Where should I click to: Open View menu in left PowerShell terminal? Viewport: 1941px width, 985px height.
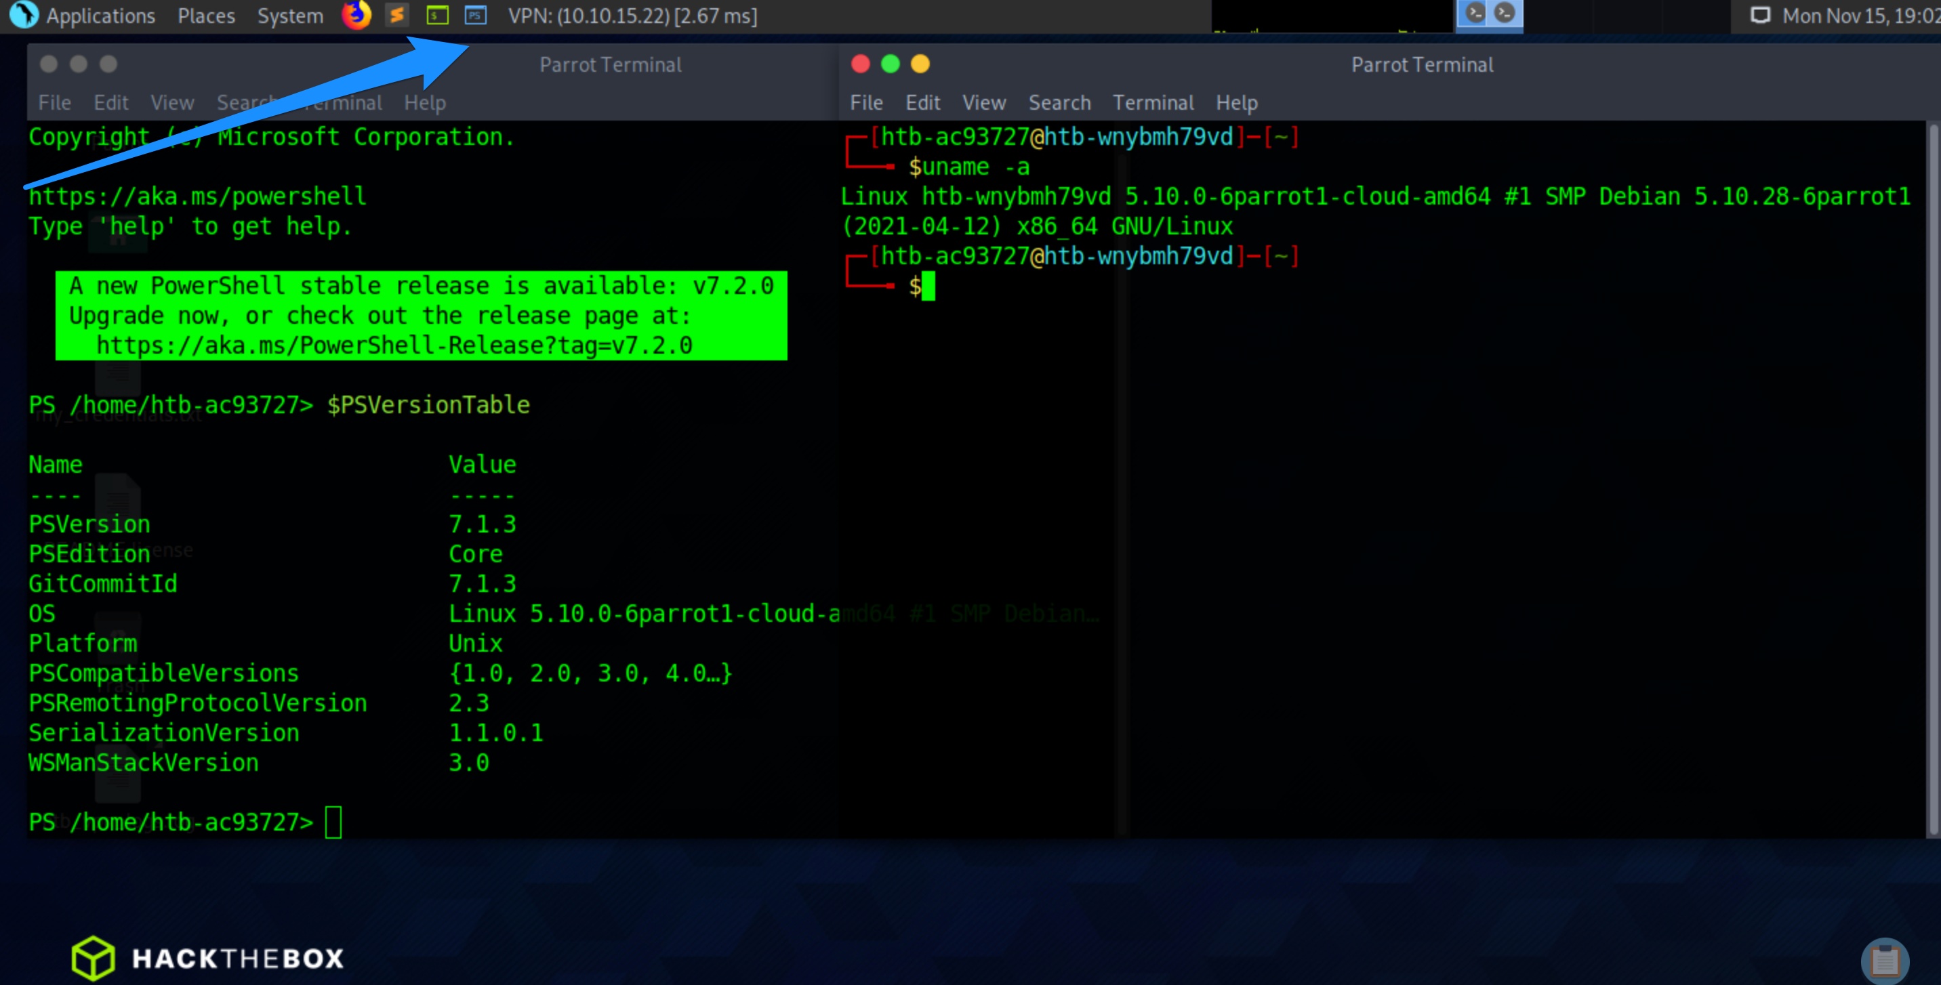click(171, 102)
